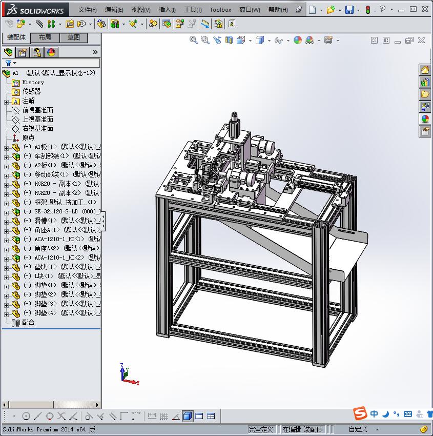Click the four-pane window layout icon
Screen dimensions: 433x436
point(211,416)
